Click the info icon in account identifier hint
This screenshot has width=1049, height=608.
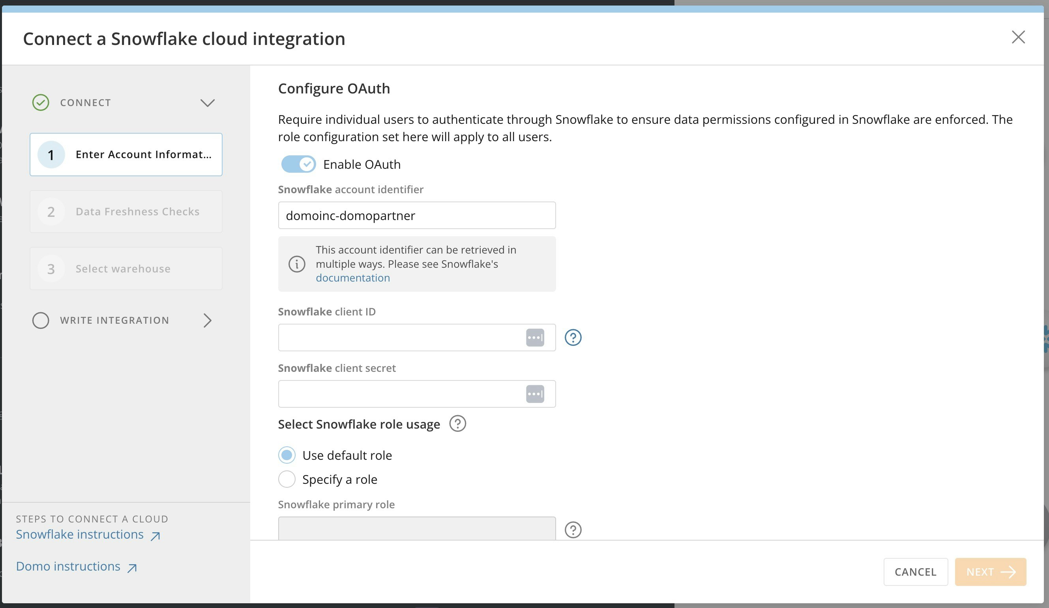pyautogui.click(x=297, y=264)
